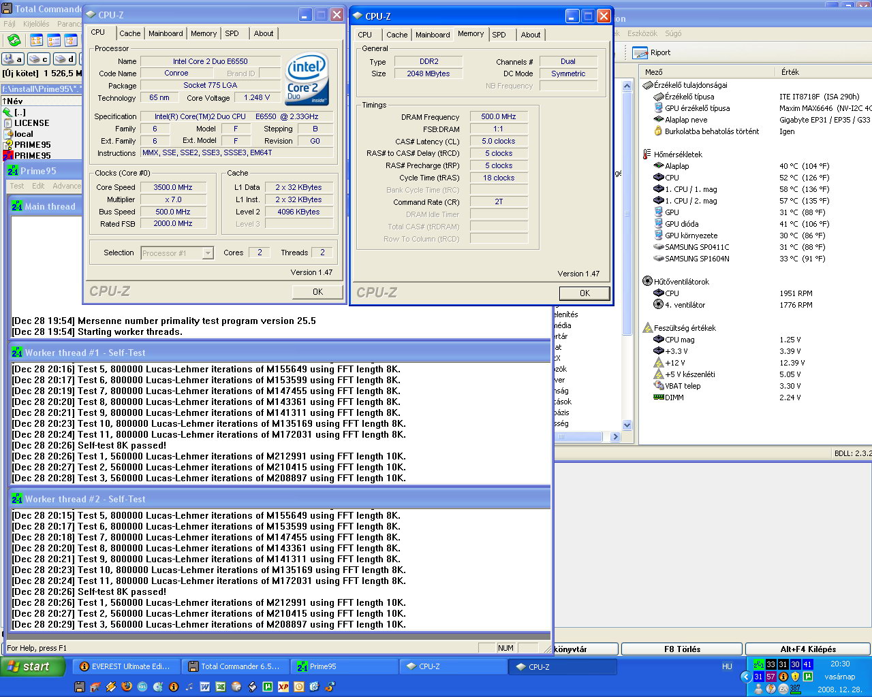This screenshot has width=872, height=697.
Task: Select drive a button in Total Commander
Action: (13, 59)
